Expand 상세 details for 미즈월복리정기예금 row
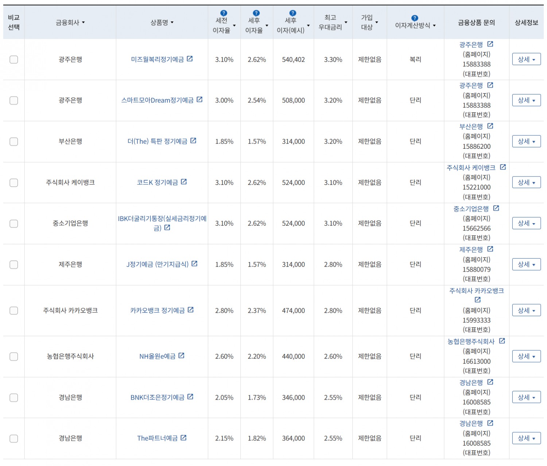Image resolution: width=547 pixels, height=466 pixels. (527, 59)
